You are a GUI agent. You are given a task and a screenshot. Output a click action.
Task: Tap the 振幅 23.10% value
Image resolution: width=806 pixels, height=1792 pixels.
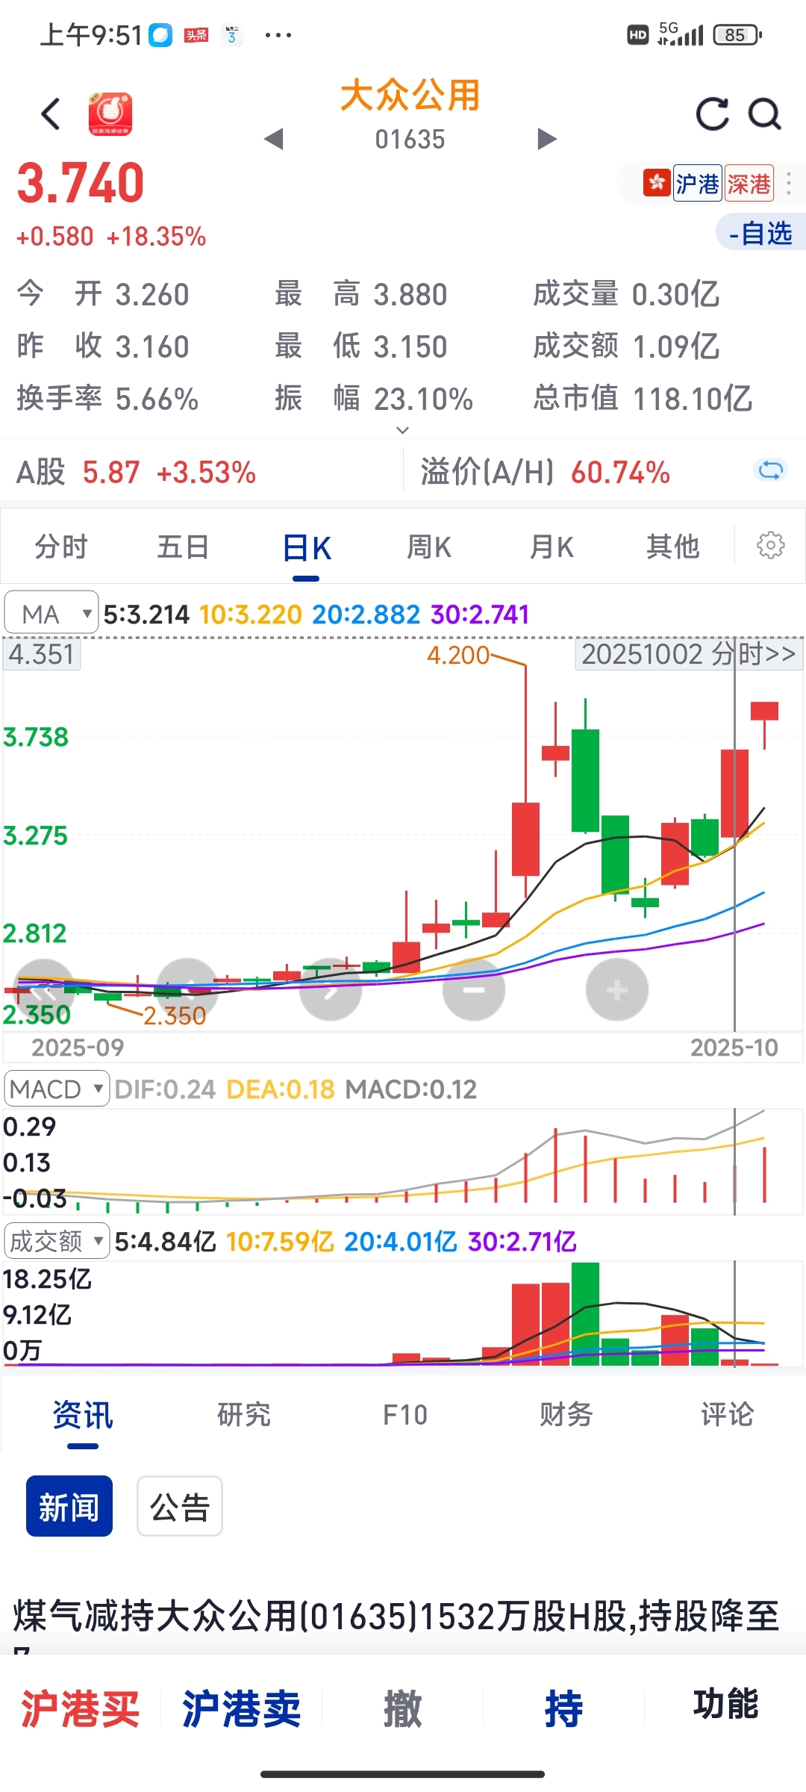coord(423,399)
